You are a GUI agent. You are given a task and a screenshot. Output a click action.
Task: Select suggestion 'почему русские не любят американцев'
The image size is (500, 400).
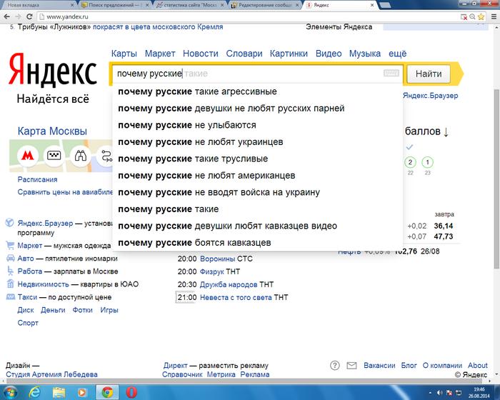click(257, 176)
